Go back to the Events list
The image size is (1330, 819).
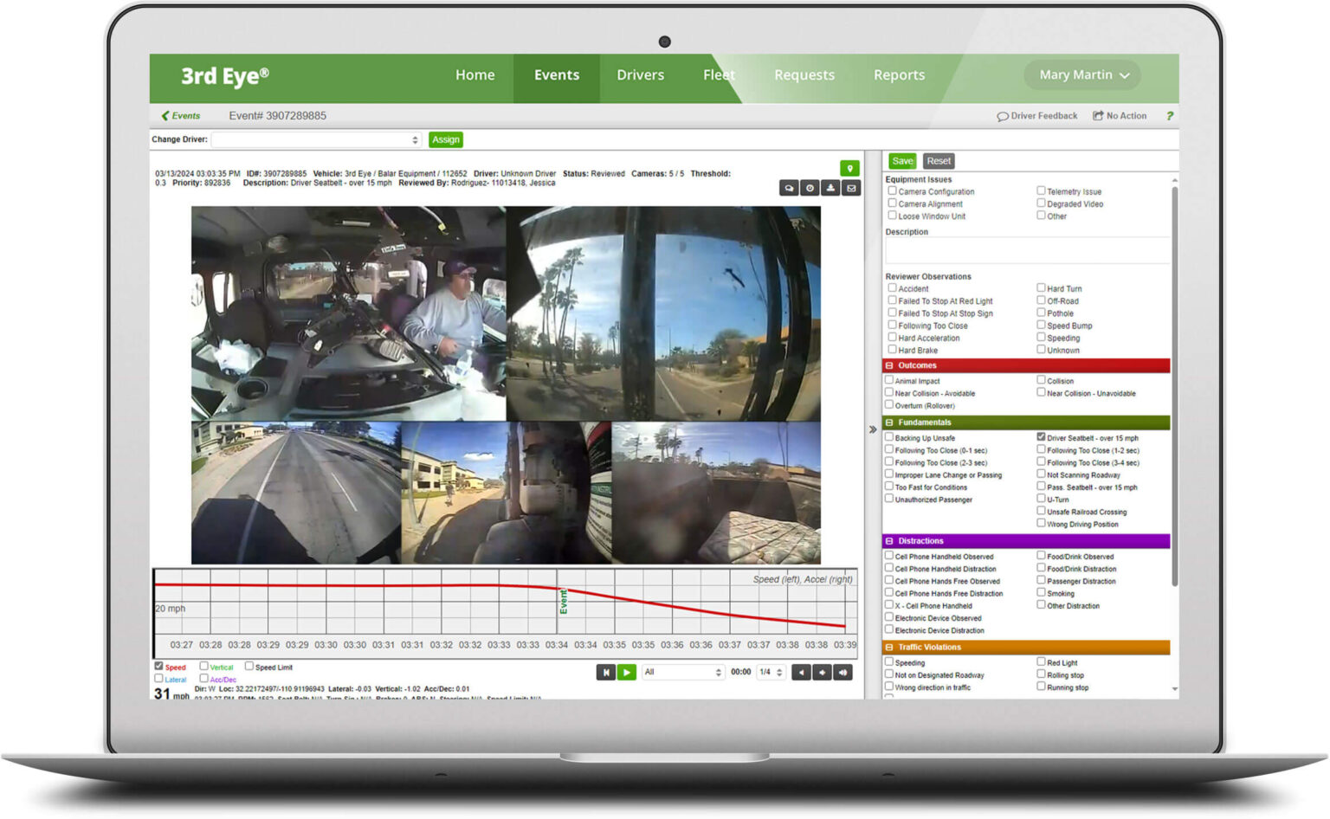[181, 115]
